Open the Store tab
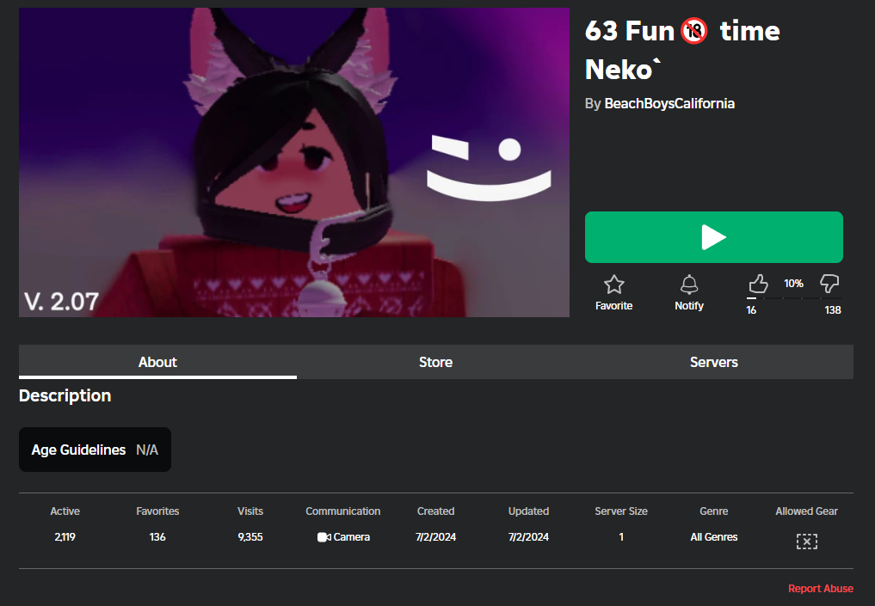The image size is (875, 606). (435, 362)
